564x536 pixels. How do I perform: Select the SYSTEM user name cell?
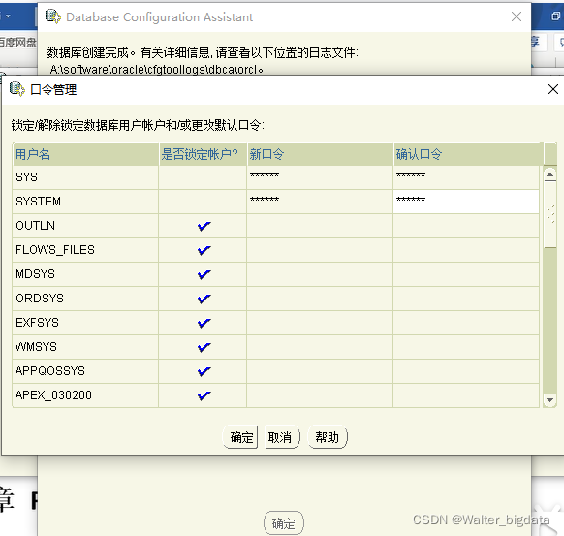[85, 202]
